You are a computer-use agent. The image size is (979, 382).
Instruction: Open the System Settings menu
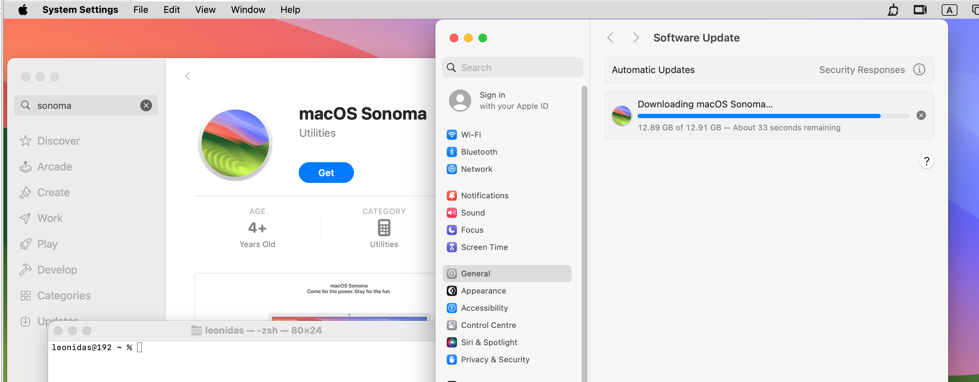pos(80,9)
